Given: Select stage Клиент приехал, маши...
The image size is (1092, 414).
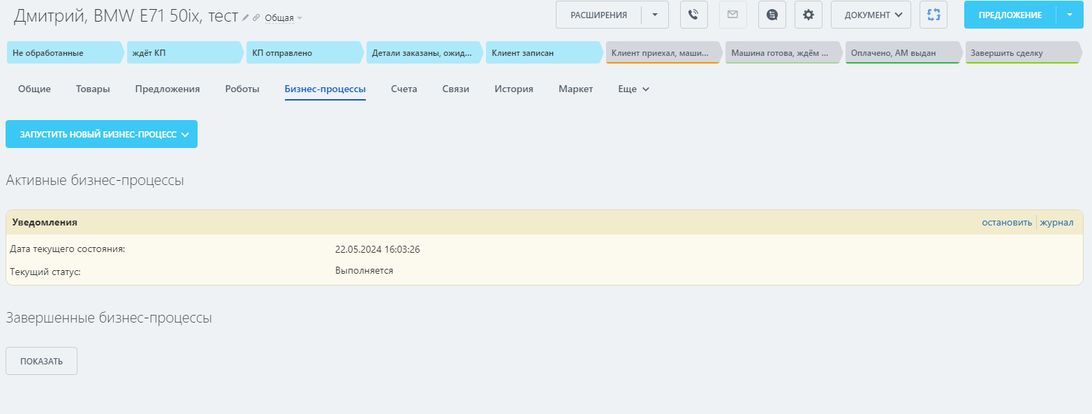Looking at the screenshot, I should (x=664, y=53).
